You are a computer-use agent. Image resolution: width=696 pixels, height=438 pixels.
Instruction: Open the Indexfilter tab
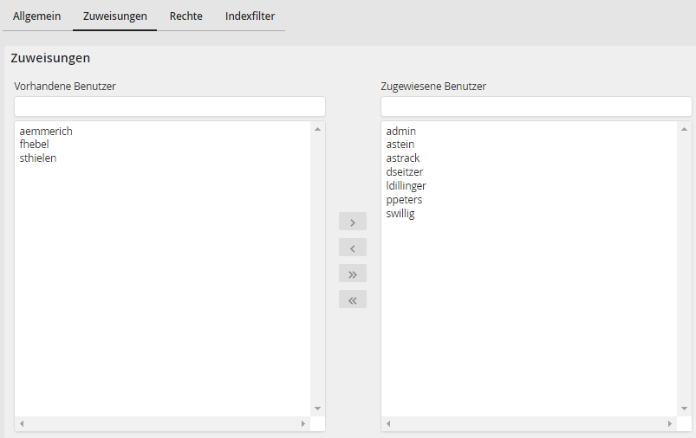[250, 16]
